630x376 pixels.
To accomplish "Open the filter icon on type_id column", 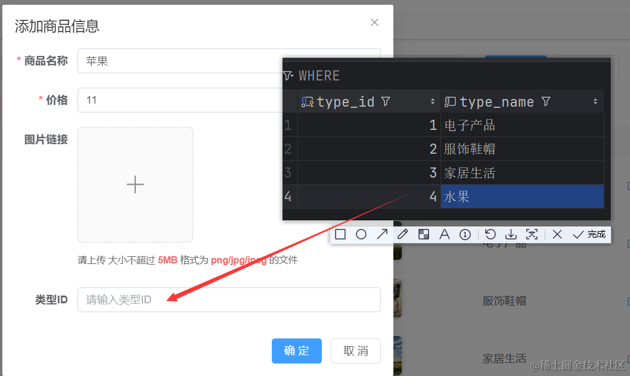I will click(x=386, y=102).
